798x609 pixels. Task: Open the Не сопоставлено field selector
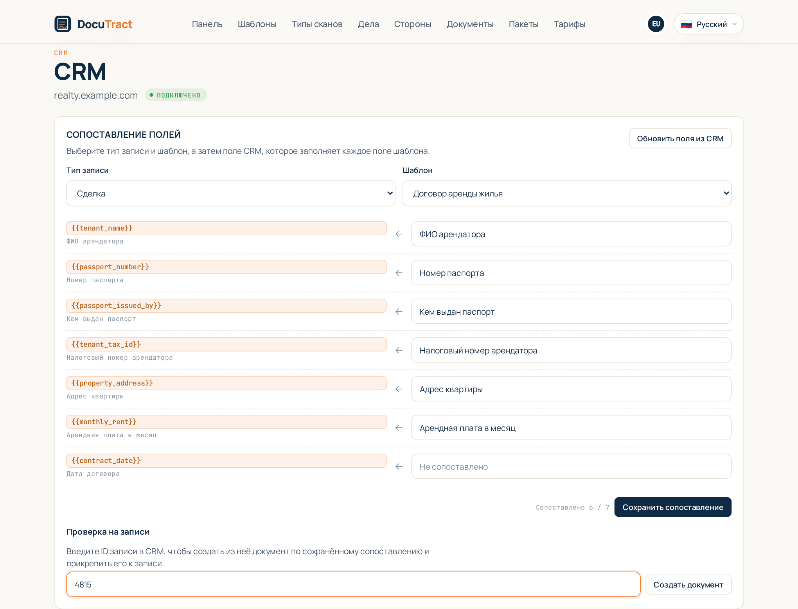(571, 467)
